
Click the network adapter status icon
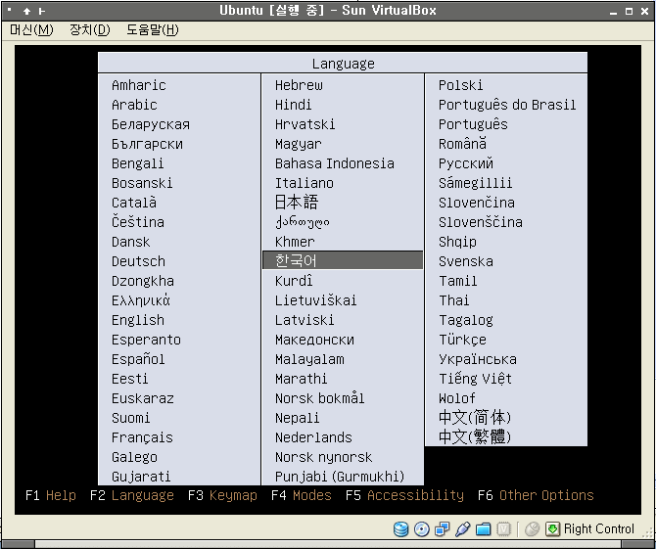pyautogui.click(x=443, y=528)
